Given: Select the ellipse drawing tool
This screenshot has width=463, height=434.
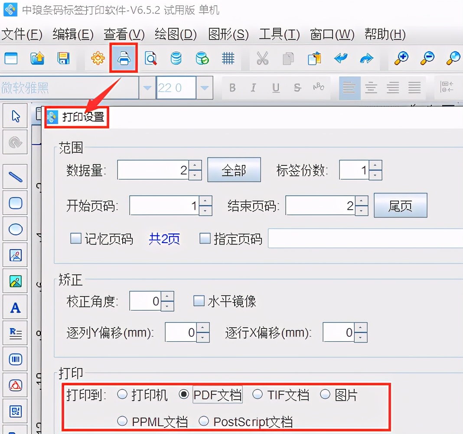Looking at the screenshot, I should pyautogui.click(x=15, y=229).
